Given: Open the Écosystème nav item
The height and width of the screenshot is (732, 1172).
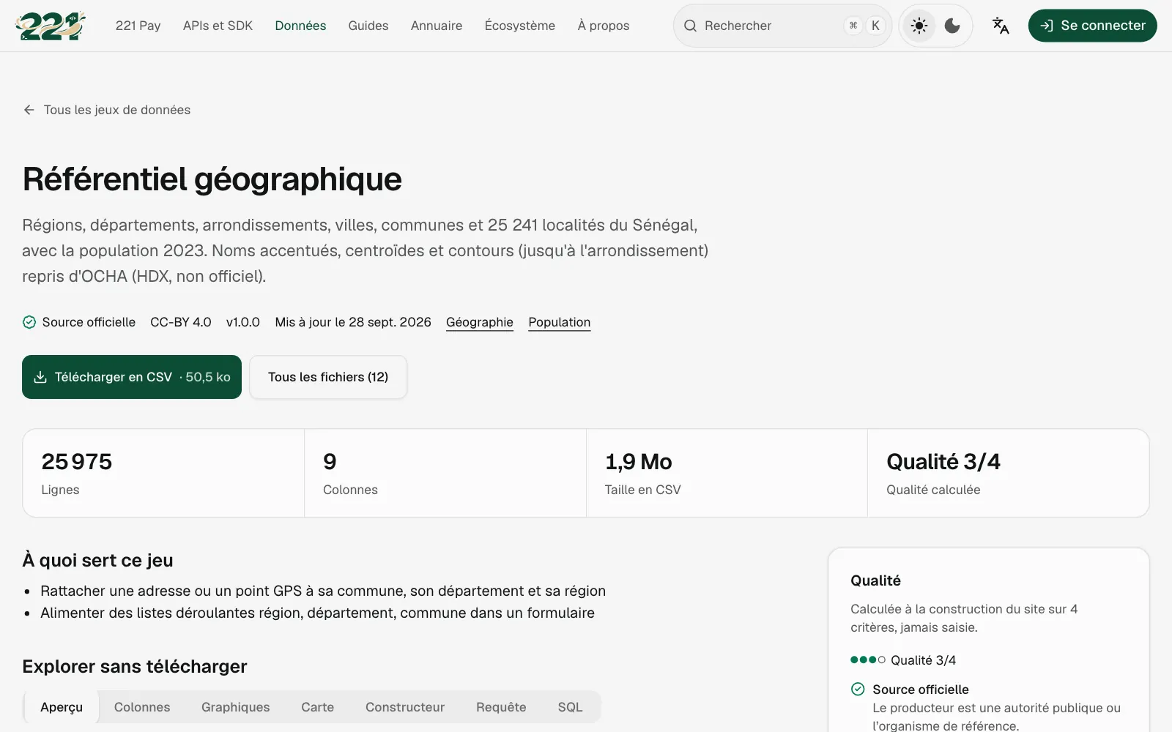Looking at the screenshot, I should coord(520,26).
